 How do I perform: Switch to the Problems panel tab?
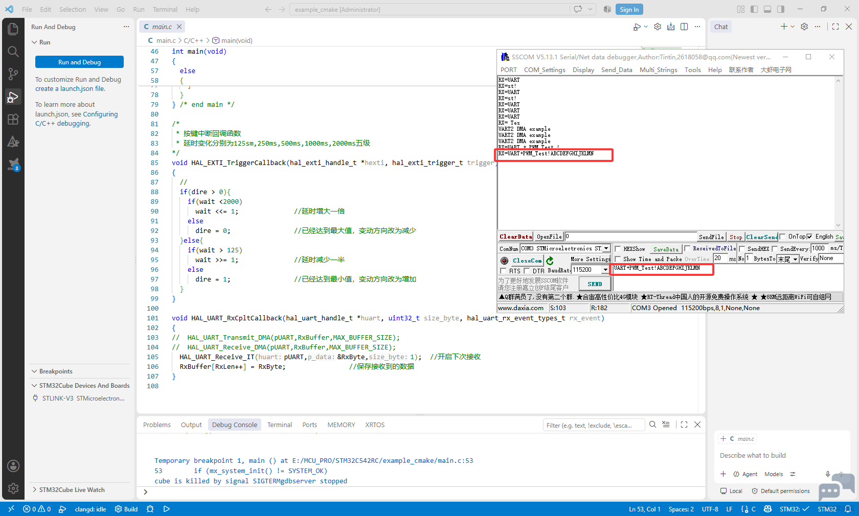point(157,425)
